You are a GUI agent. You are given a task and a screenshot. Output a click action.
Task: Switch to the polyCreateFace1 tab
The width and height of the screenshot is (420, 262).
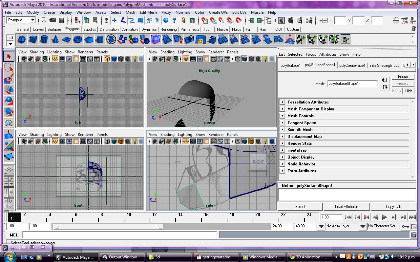pyautogui.click(x=352, y=65)
